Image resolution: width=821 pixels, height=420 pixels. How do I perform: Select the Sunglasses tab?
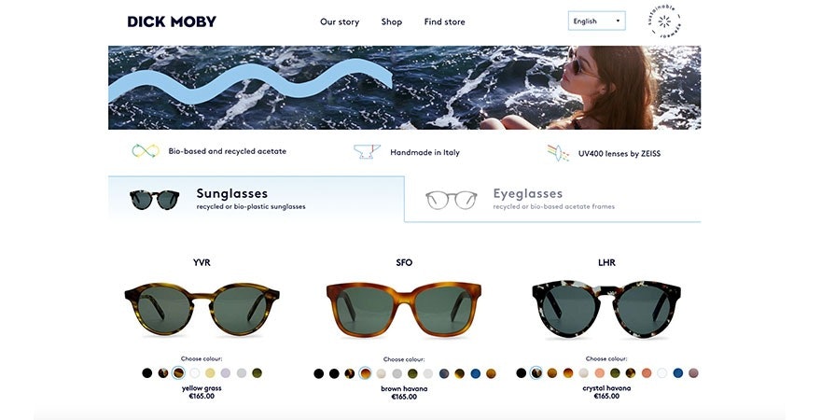256,199
